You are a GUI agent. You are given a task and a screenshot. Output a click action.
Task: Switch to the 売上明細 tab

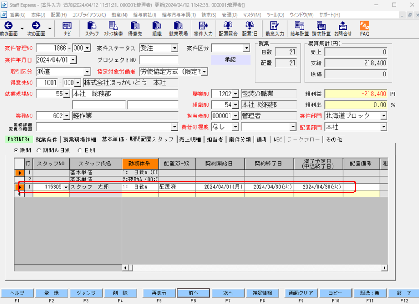(190, 139)
